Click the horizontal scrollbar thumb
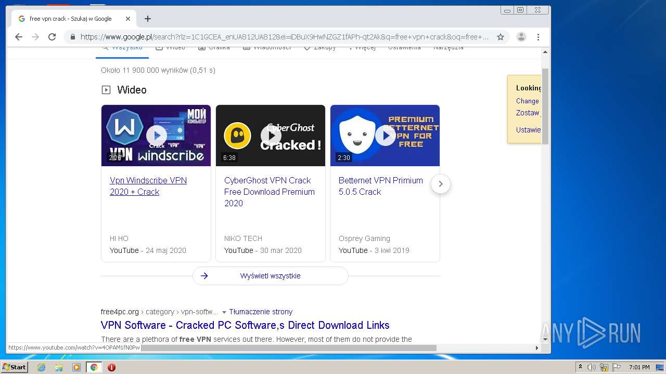 (289, 348)
